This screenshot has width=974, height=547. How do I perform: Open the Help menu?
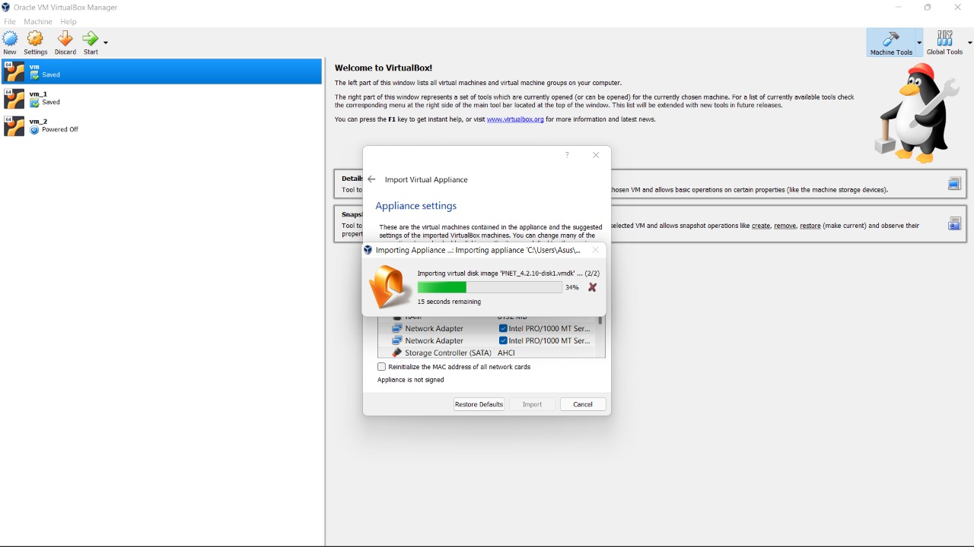pos(68,22)
